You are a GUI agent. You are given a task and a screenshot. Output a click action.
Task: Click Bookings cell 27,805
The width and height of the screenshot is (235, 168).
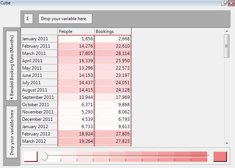point(113,134)
